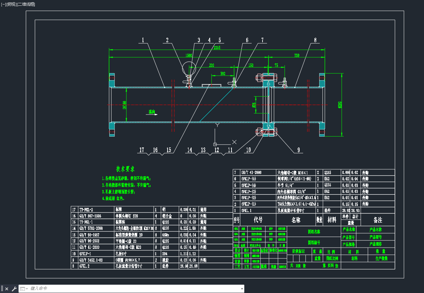
Task: Select the UCS origin icon in the drawing
Action: click(x=215, y=144)
